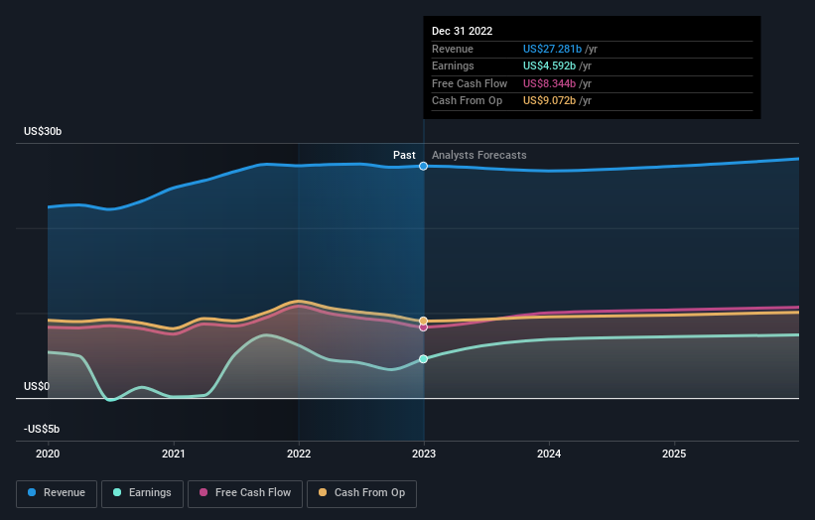Click the US$8.344b free cash flow value

pyautogui.click(x=549, y=83)
